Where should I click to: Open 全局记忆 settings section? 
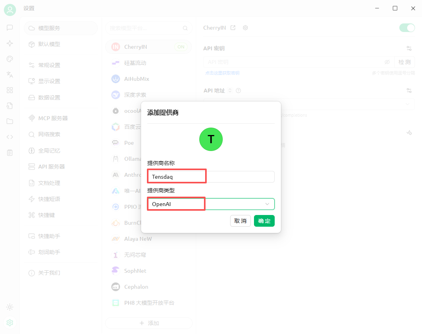click(61, 151)
